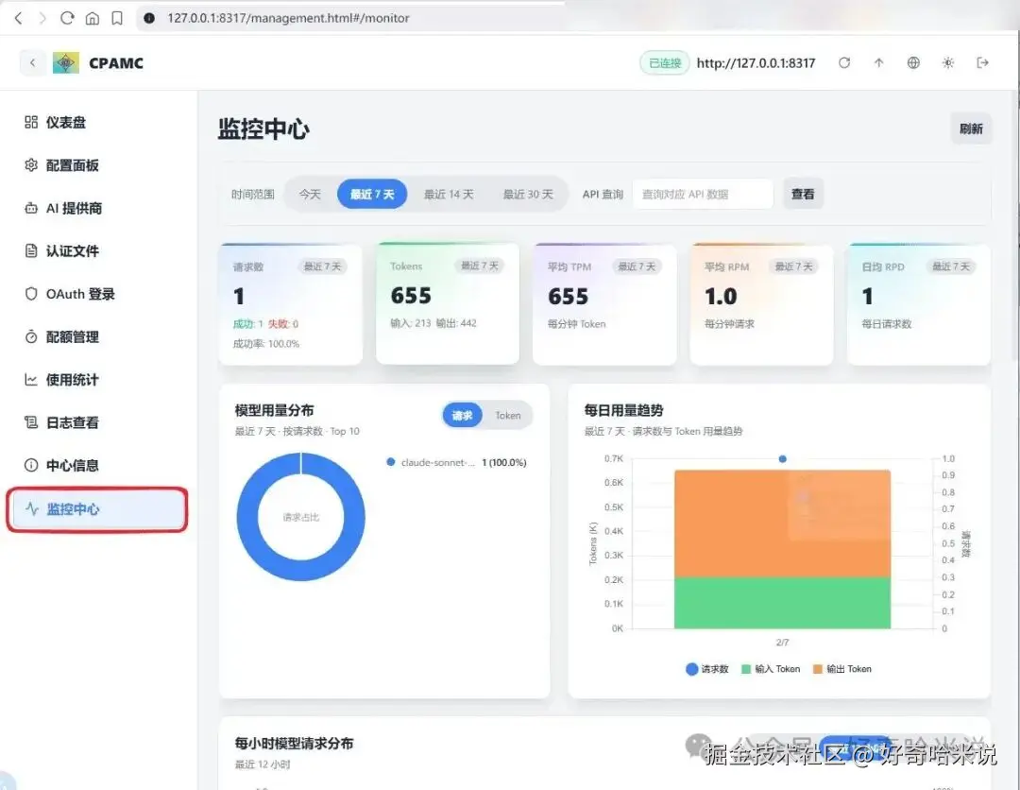This screenshot has width=1020, height=790.
Task: Click the CPAMC logo icon
Action: click(x=66, y=63)
